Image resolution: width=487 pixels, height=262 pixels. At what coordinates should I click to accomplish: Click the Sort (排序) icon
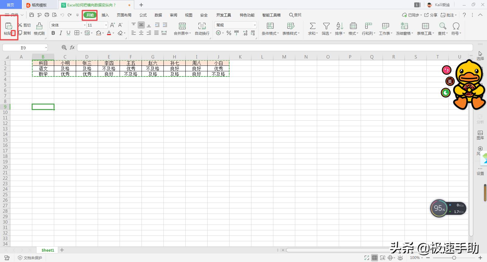(x=340, y=26)
